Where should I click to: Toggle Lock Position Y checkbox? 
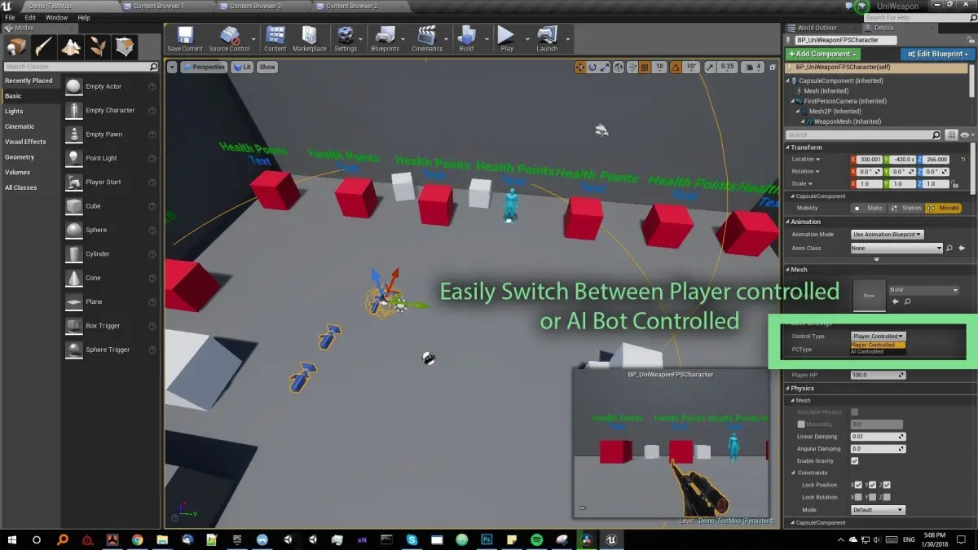tap(873, 485)
